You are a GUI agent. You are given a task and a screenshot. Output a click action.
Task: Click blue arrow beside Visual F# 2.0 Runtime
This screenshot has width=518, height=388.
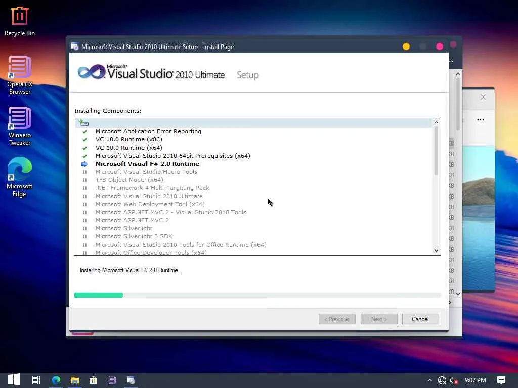pyautogui.click(x=84, y=164)
